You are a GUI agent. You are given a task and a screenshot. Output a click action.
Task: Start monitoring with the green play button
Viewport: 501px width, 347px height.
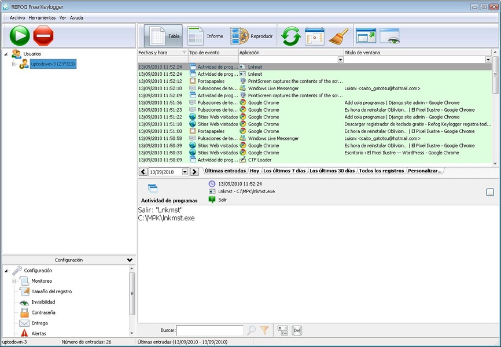(x=19, y=36)
